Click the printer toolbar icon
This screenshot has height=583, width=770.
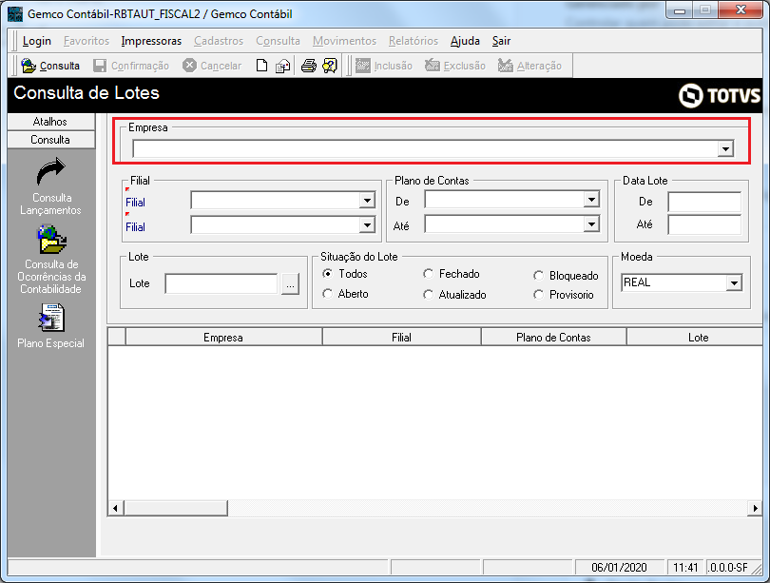[308, 66]
